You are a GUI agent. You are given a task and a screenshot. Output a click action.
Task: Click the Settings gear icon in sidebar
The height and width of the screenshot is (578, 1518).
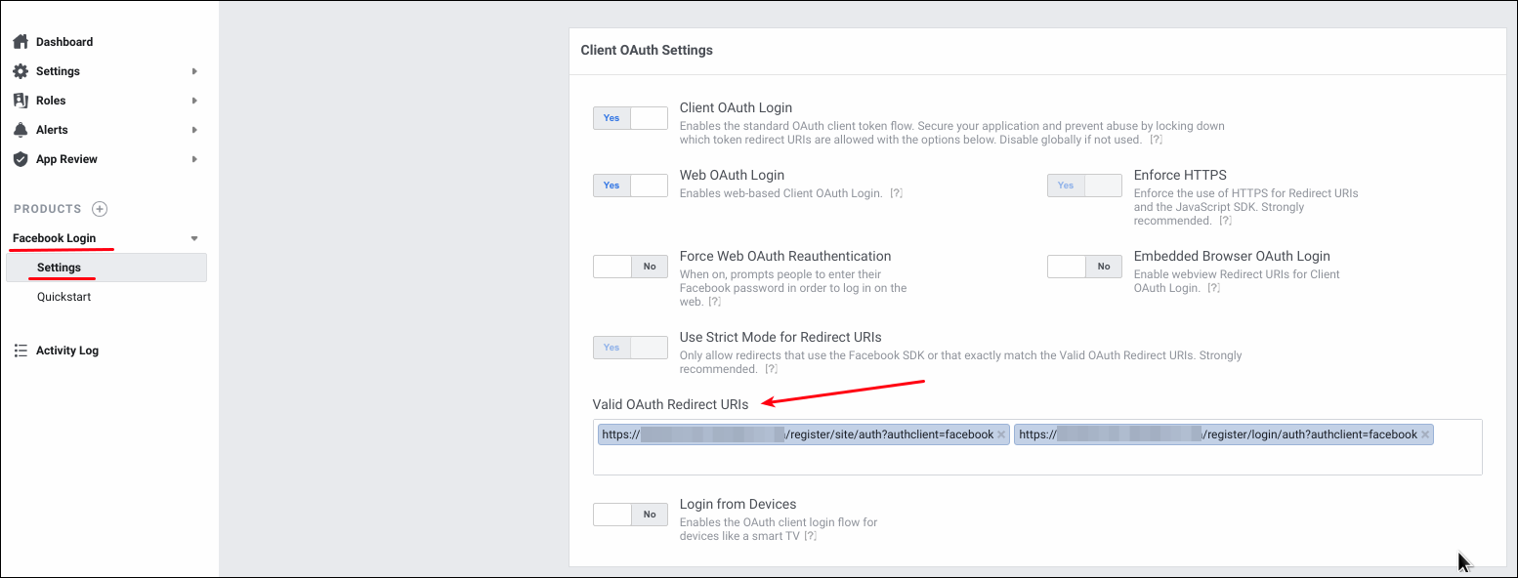click(21, 71)
